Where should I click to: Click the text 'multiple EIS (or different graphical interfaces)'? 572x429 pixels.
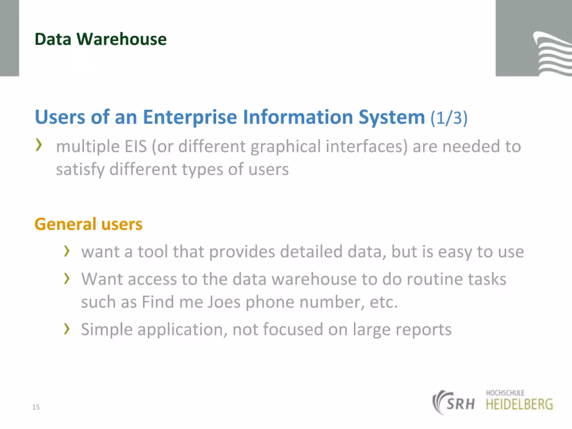click(232, 147)
